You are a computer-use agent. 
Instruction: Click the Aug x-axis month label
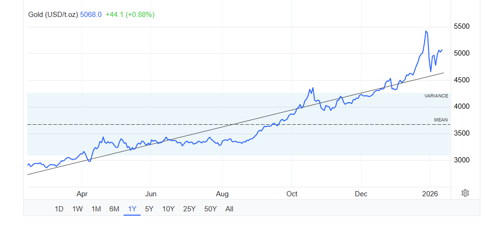222,194
